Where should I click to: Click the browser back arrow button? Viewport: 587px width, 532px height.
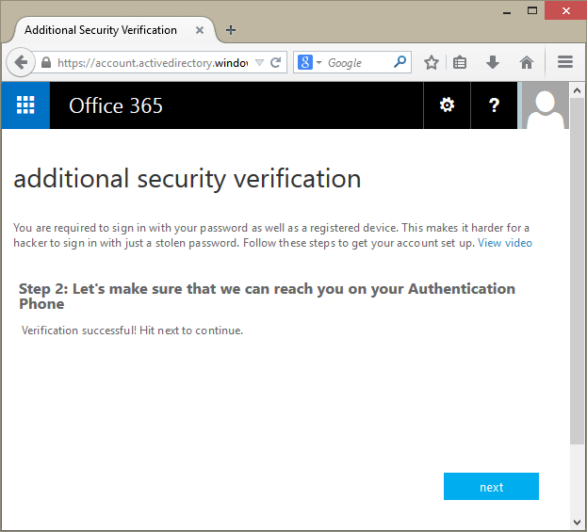[21, 63]
